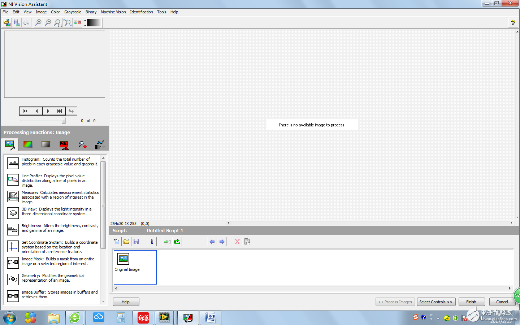The width and height of the screenshot is (520, 325).
Task: Click the Open Image toolbar icon
Action: (x=7, y=23)
